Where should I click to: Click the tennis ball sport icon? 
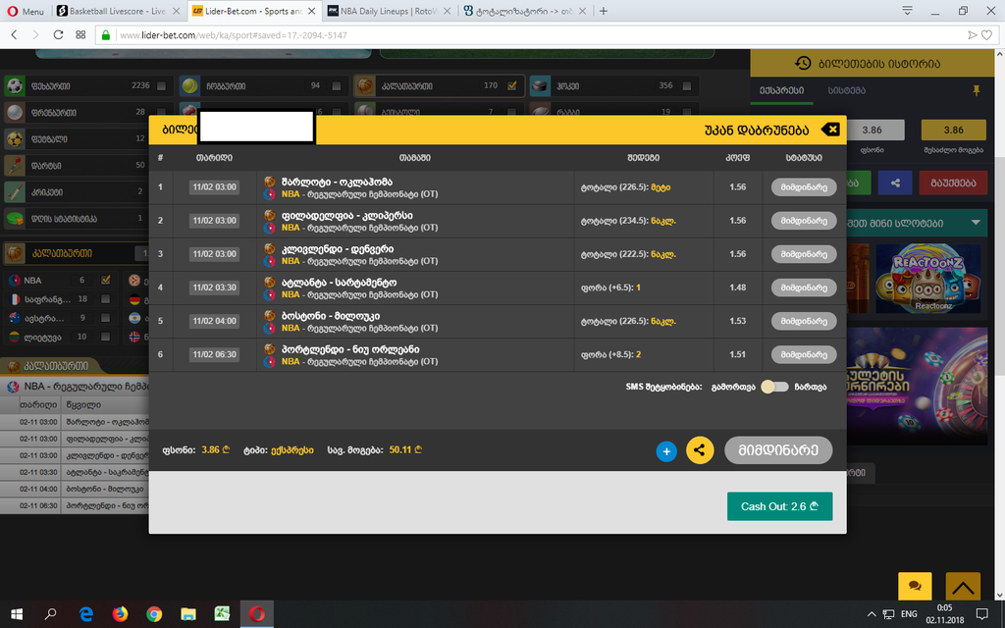189,86
